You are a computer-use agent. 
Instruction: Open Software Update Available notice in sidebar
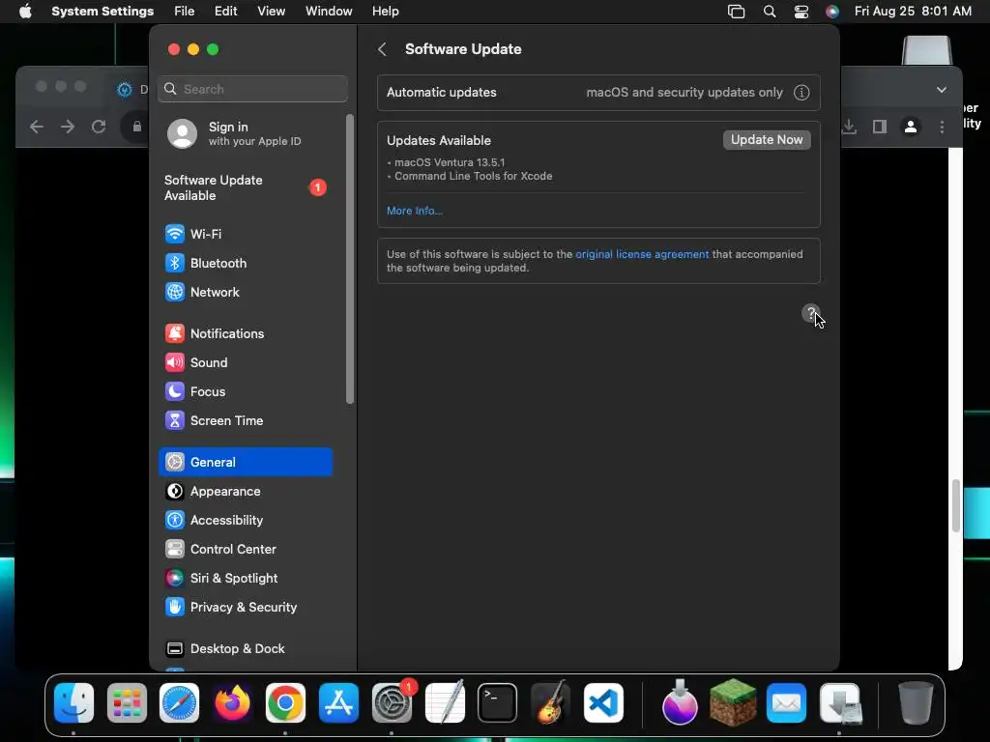pyautogui.click(x=246, y=188)
